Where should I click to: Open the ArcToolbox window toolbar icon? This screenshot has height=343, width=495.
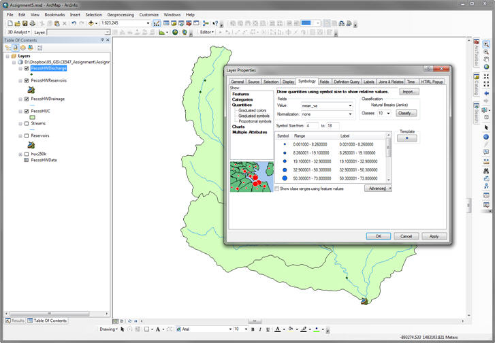(189, 23)
